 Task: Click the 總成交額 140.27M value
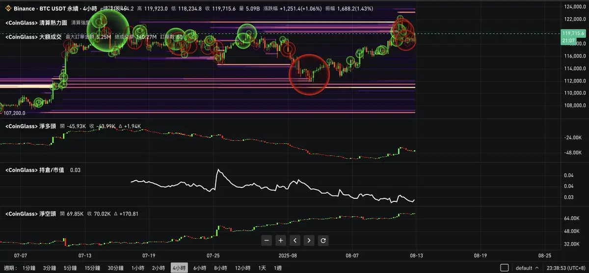click(135, 36)
